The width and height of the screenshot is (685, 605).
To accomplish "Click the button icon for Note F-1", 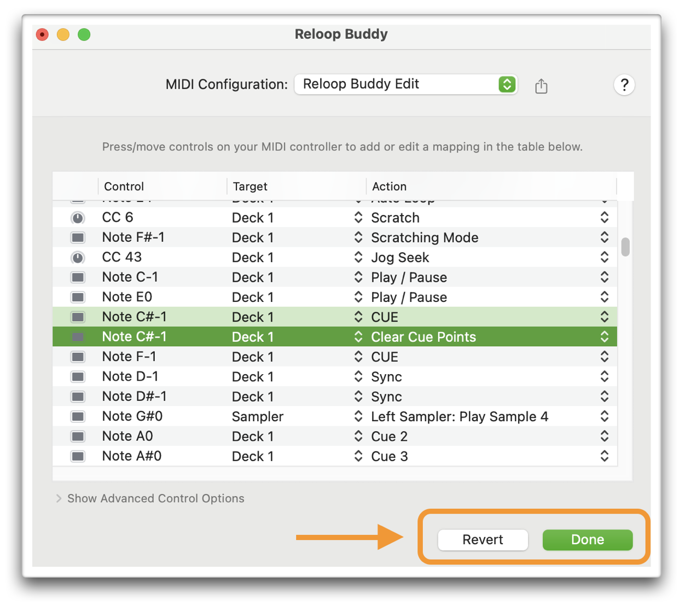I will pos(78,357).
